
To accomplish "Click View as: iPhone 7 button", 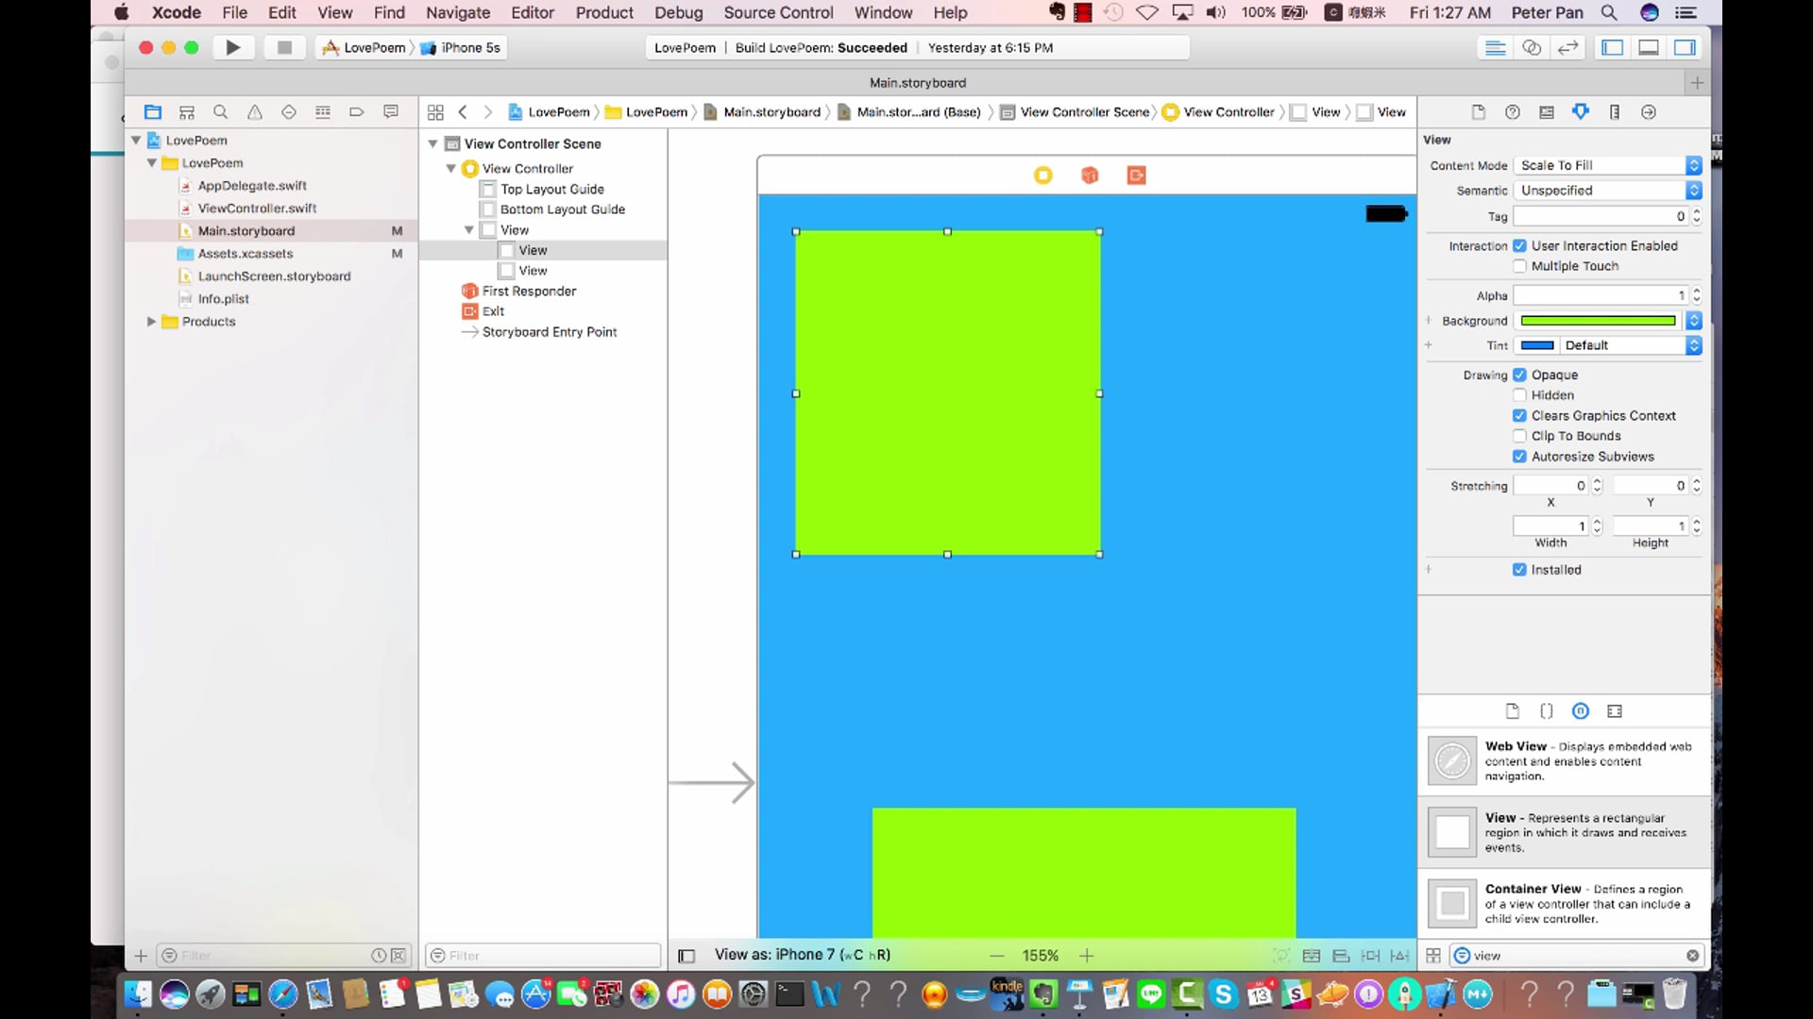I will pyautogui.click(x=802, y=955).
